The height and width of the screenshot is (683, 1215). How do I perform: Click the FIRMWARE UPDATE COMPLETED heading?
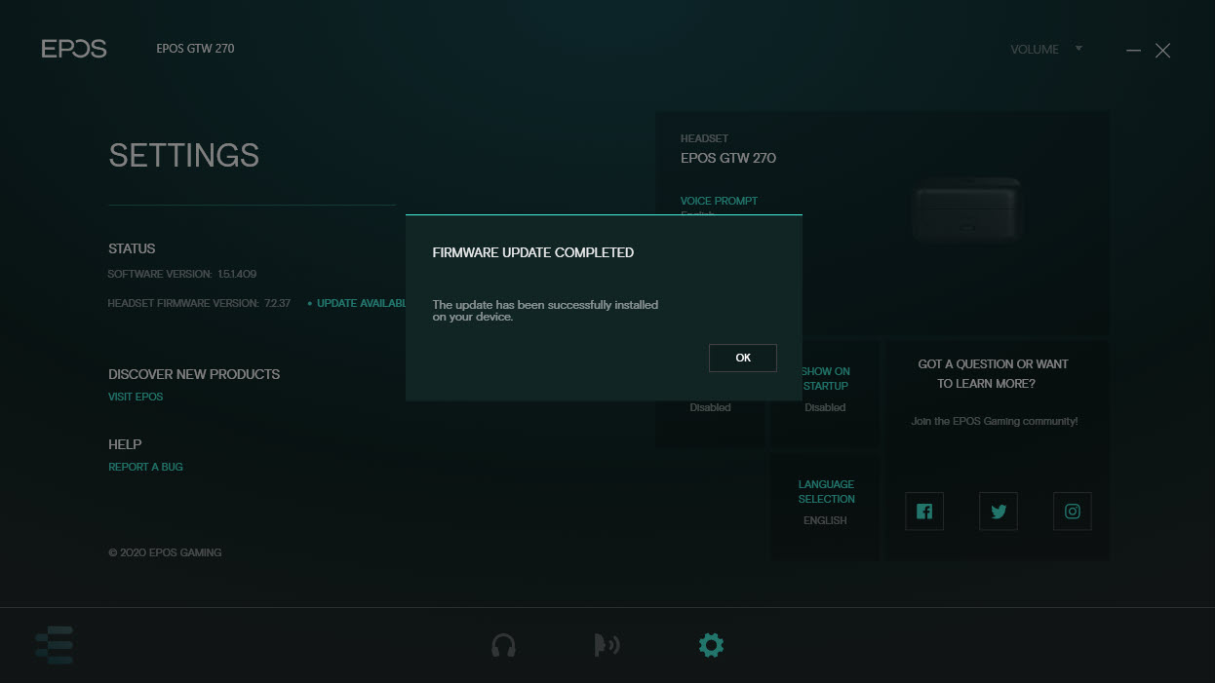tap(533, 252)
